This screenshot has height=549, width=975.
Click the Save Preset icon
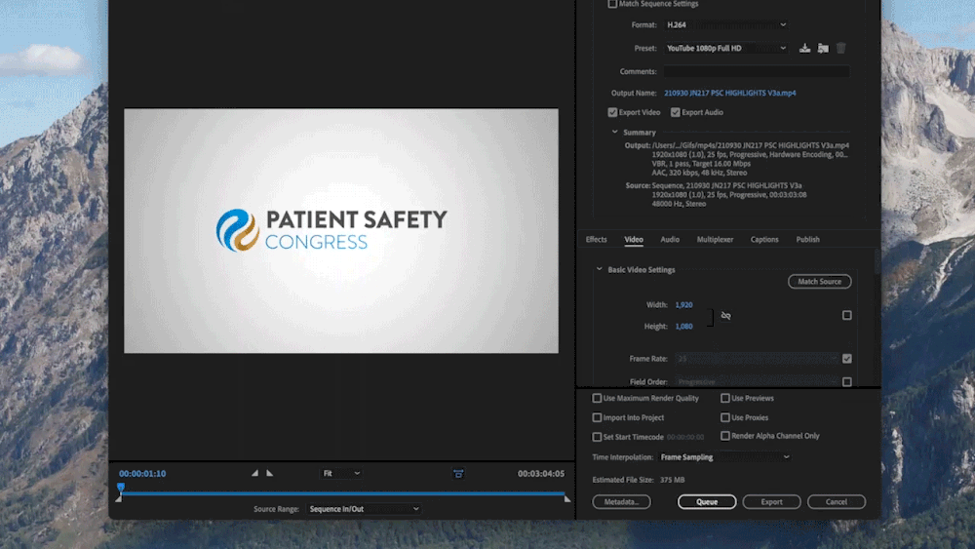pos(804,48)
